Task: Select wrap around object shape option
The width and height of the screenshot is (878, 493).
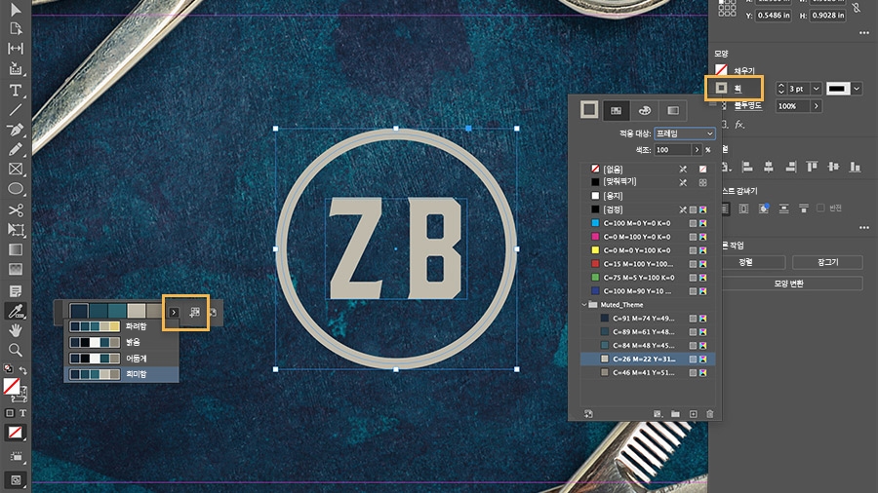Action: coord(764,209)
